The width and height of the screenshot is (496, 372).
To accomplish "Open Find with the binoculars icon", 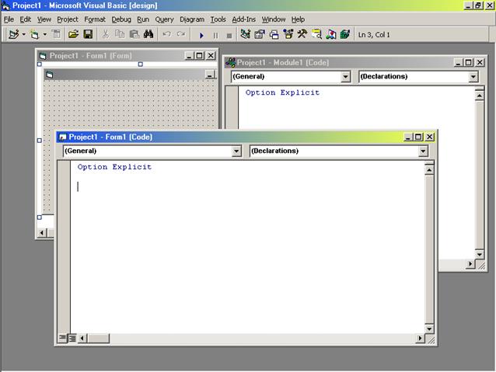I will click(x=148, y=34).
